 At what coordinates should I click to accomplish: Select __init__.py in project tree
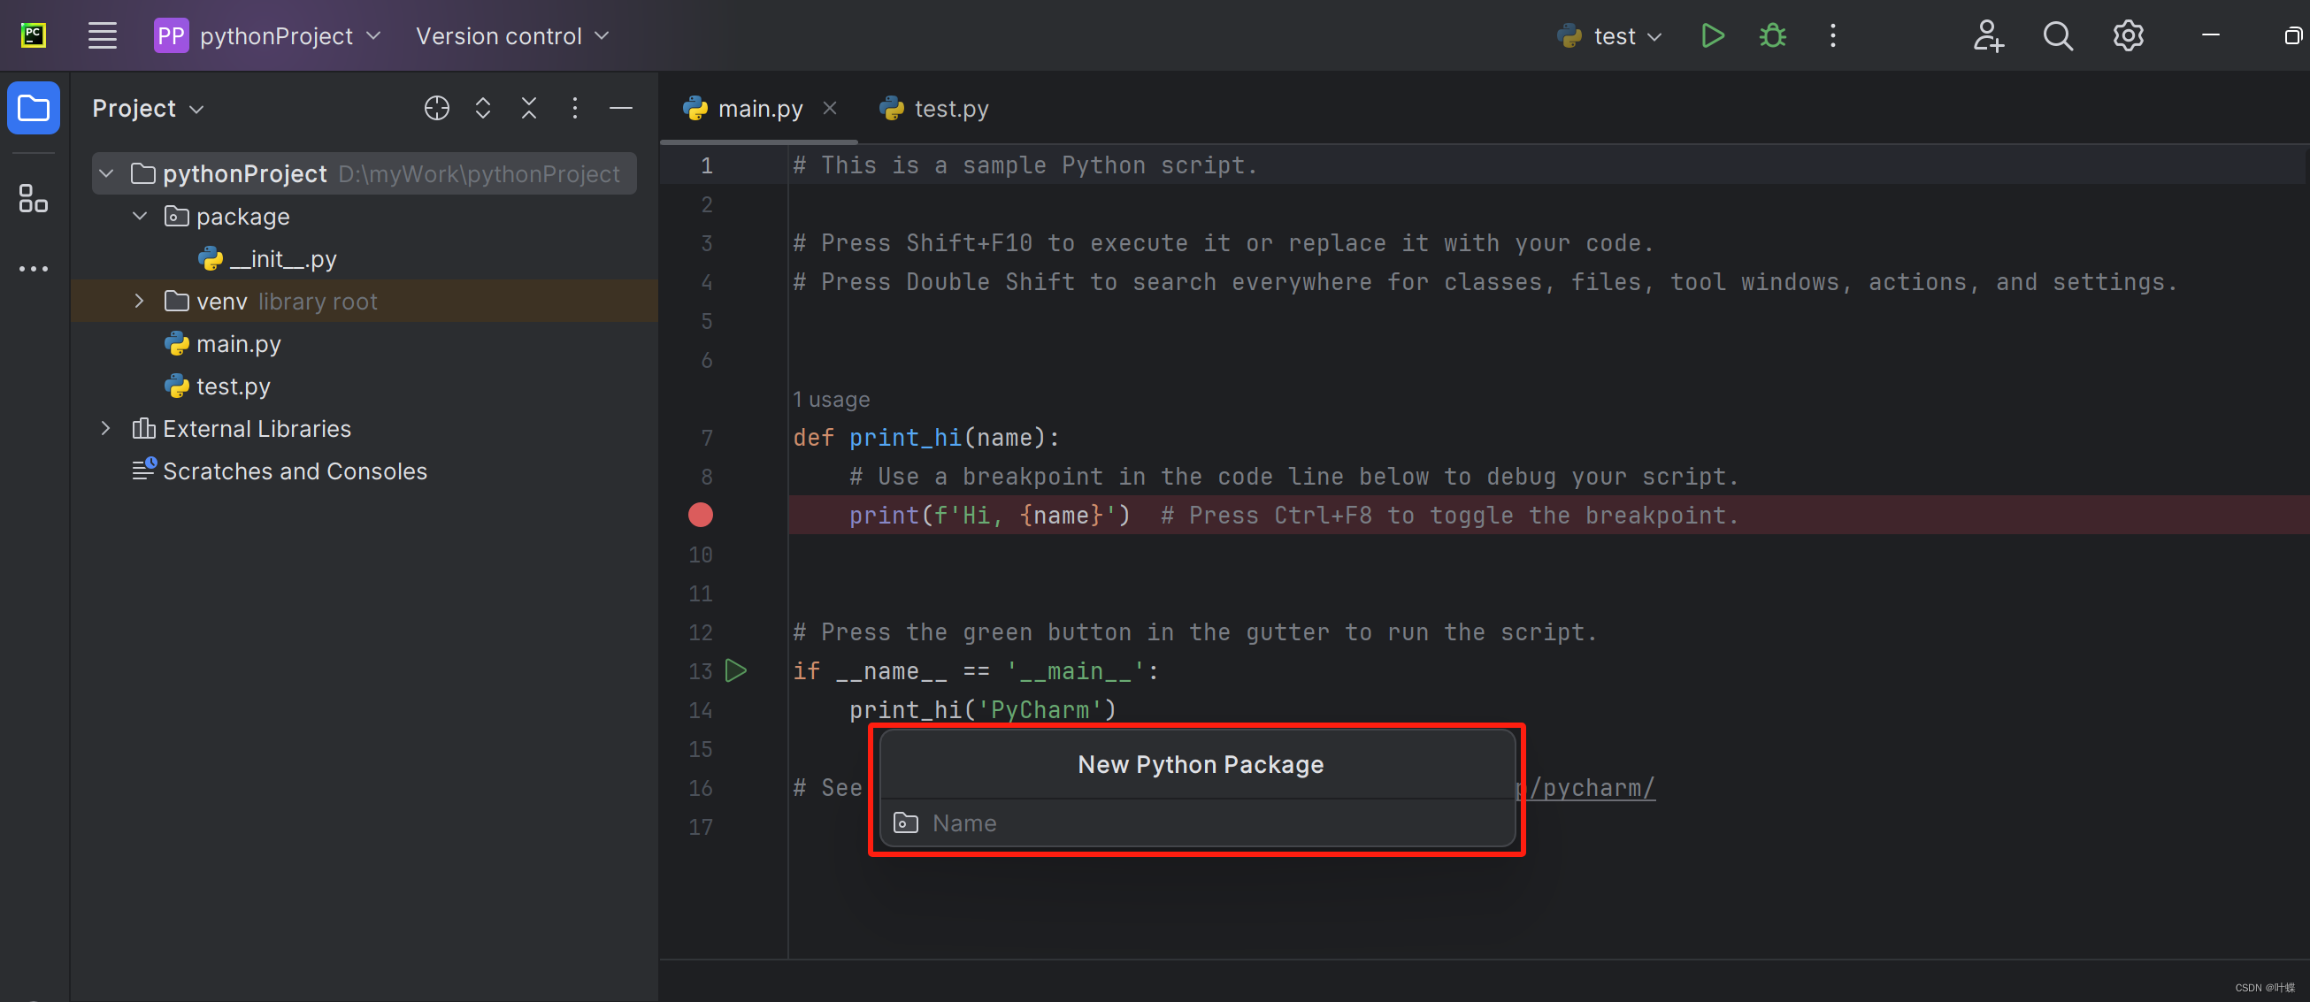click(x=267, y=259)
